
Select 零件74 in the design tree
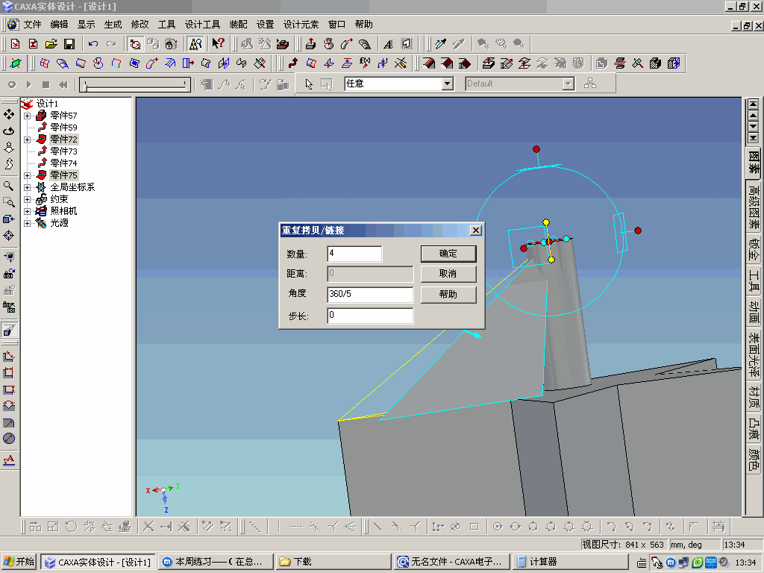[x=63, y=163]
